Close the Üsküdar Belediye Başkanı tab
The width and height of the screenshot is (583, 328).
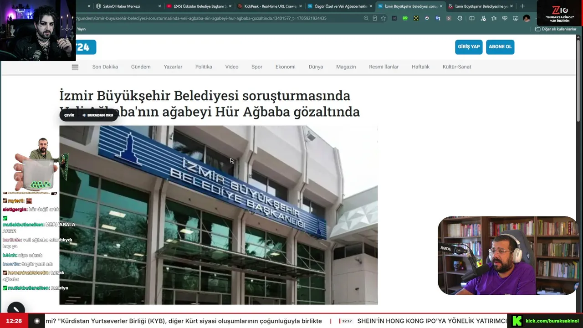point(230,6)
